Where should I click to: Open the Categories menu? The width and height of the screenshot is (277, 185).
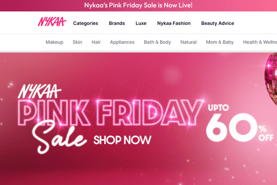[86, 23]
